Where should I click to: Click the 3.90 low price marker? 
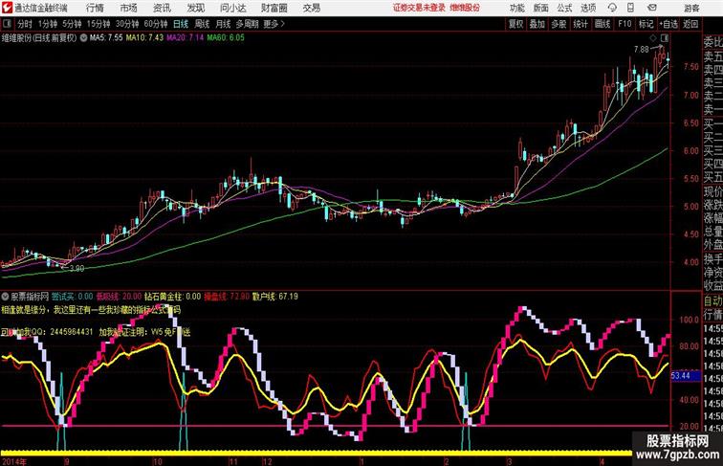[77, 268]
